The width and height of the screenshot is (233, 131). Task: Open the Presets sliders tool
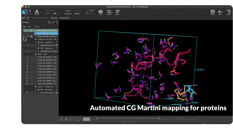tap(109, 12)
